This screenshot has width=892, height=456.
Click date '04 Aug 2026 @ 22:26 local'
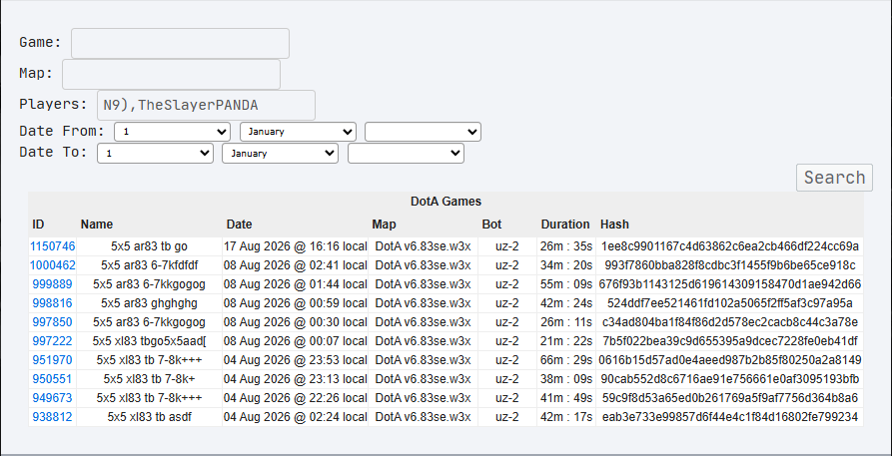tap(296, 398)
